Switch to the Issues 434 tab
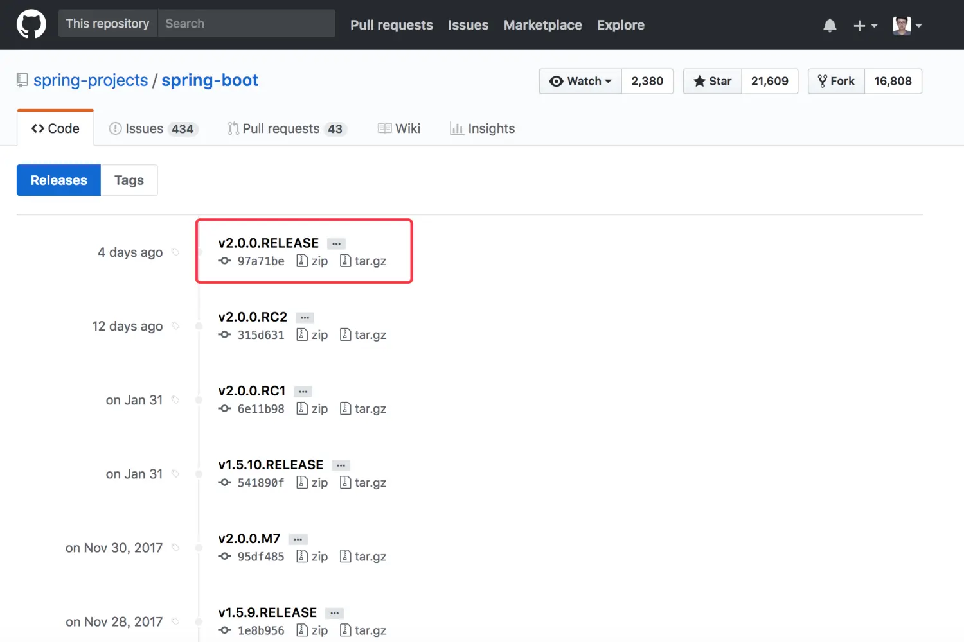Image resolution: width=964 pixels, height=642 pixels. (x=153, y=128)
